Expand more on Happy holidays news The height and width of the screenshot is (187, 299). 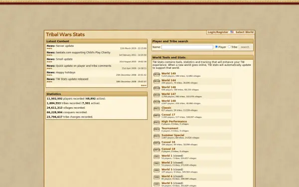[49, 75]
